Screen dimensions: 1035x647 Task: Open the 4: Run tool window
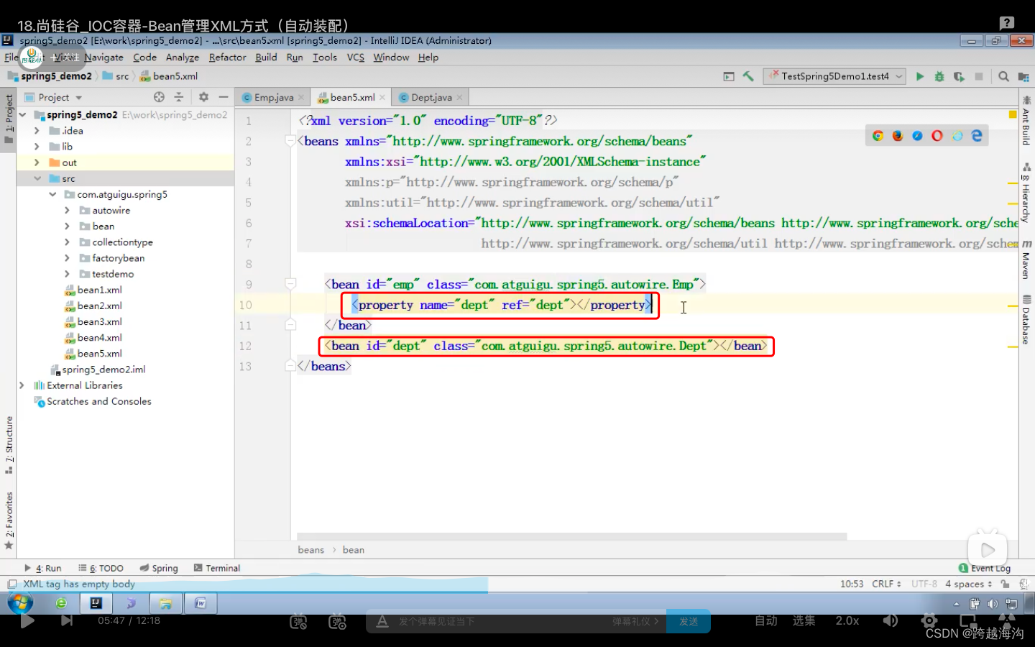coord(43,568)
